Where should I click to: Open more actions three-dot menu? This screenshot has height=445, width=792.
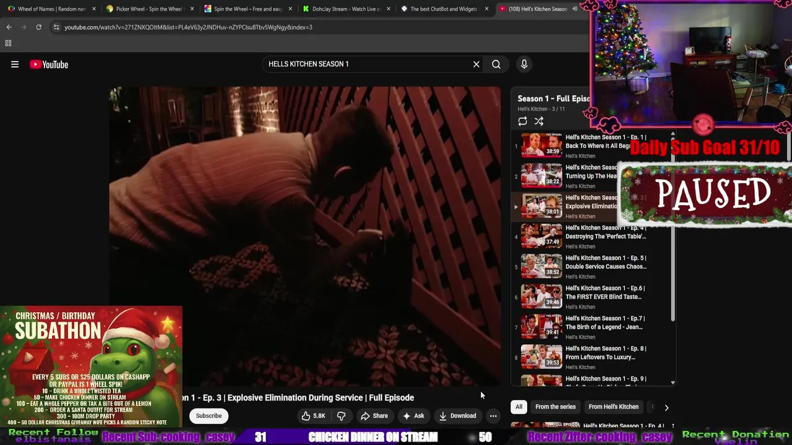tap(493, 416)
